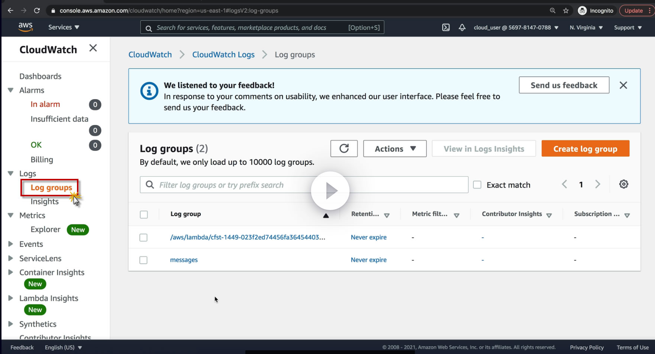Select the messages log group checkbox

click(143, 260)
